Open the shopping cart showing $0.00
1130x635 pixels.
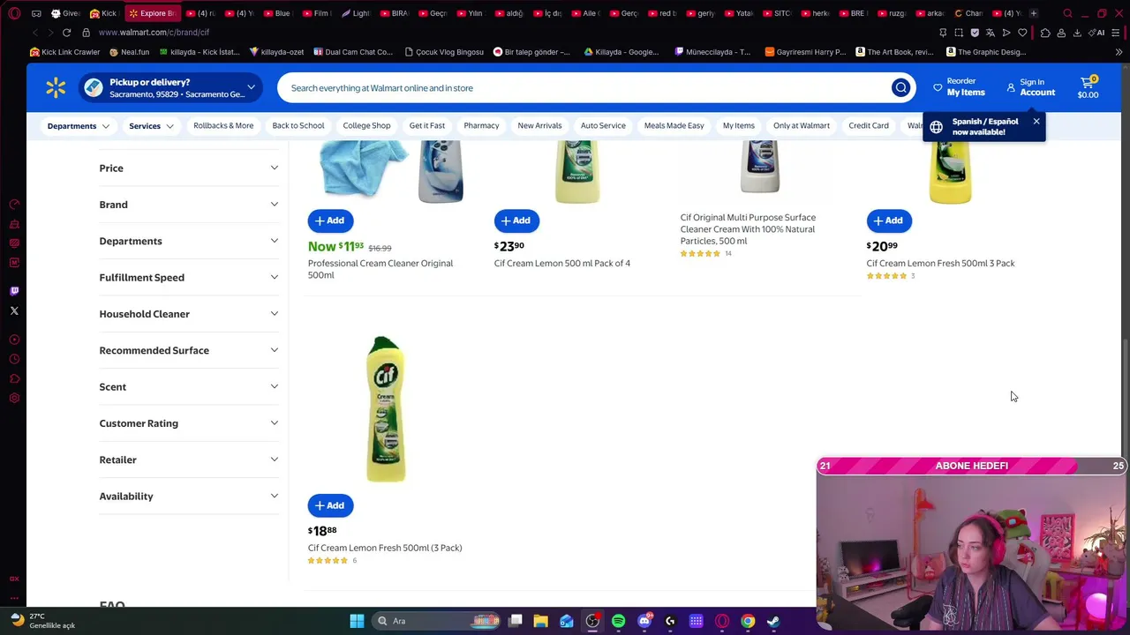[1088, 87]
